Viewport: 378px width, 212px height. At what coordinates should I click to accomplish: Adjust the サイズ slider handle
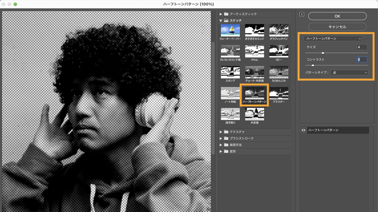[x=323, y=53]
